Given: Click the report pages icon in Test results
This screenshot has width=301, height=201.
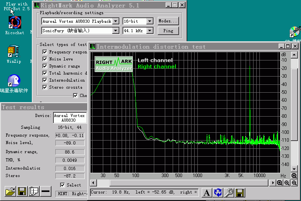Looking at the screenshot, I should [x=34, y=191].
